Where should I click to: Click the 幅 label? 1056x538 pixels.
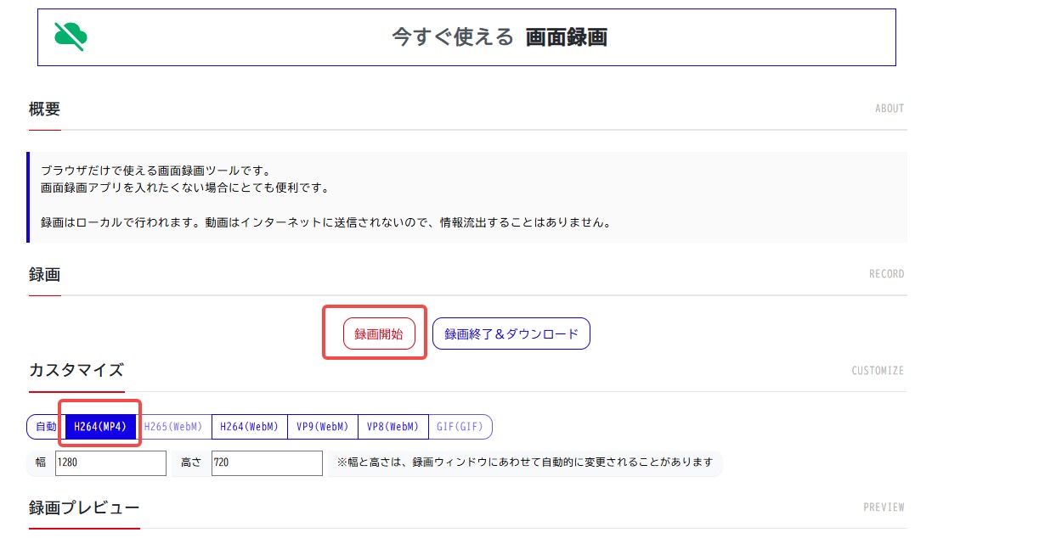(41, 463)
